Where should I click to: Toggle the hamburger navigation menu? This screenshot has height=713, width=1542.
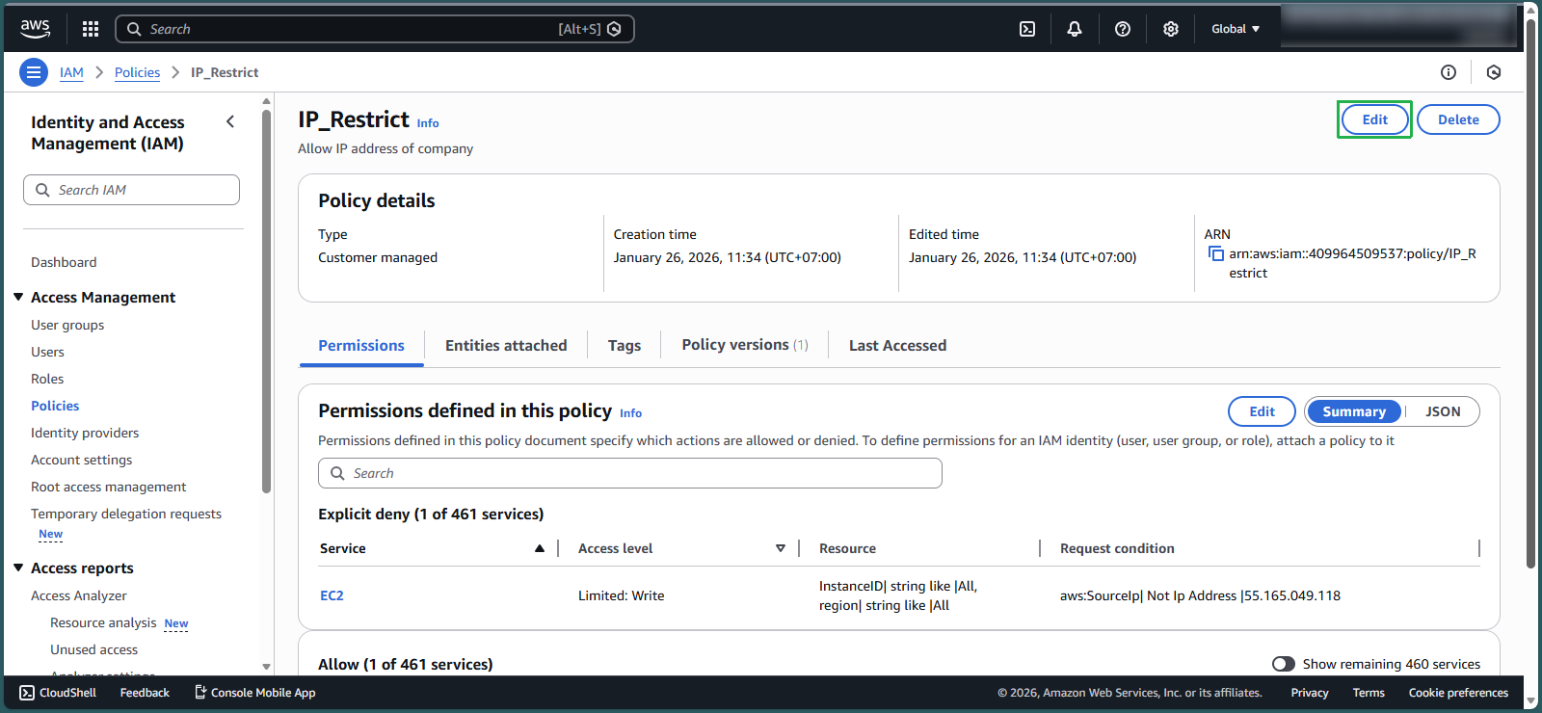[x=34, y=72]
